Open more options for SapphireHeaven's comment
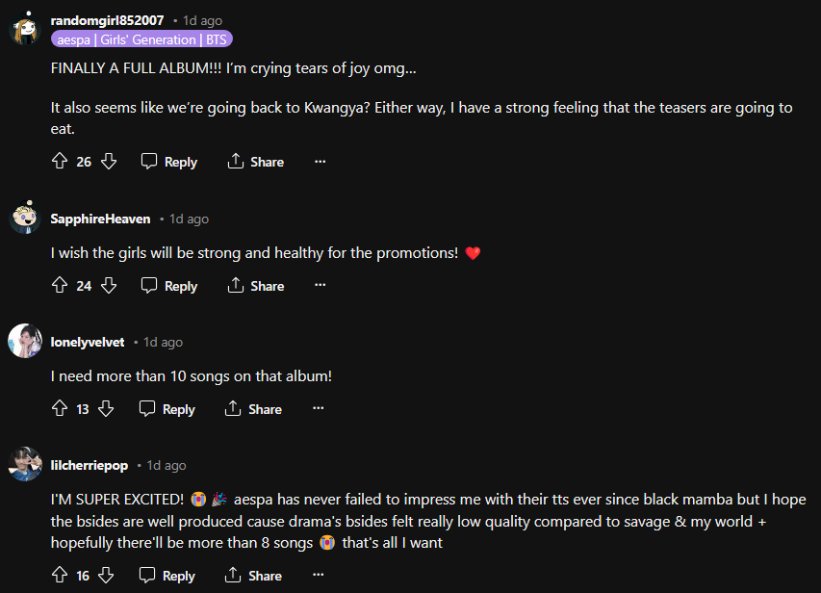The width and height of the screenshot is (821, 593). (x=321, y=286)
